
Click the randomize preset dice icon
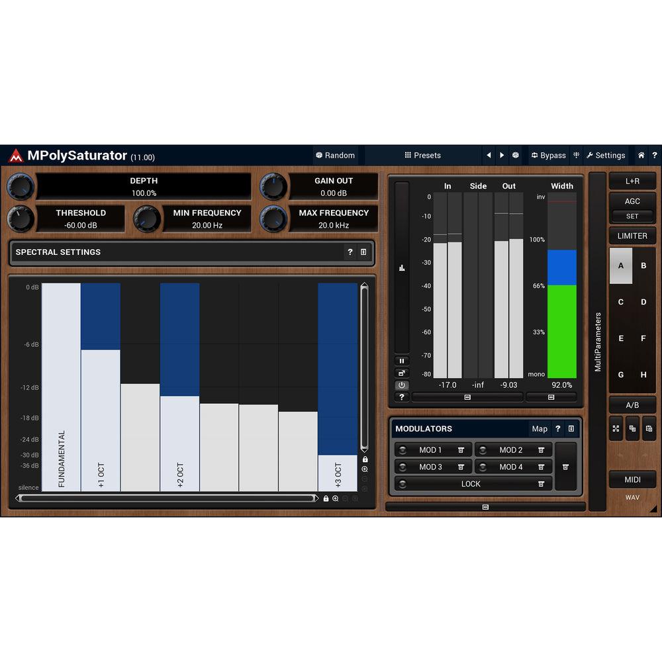[516, 156]
